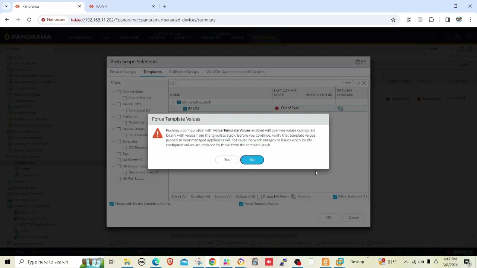The height and width of the screenshot is (268, 477).
Task: Open the Chrome profile avatar
Action: pos(459,20)
